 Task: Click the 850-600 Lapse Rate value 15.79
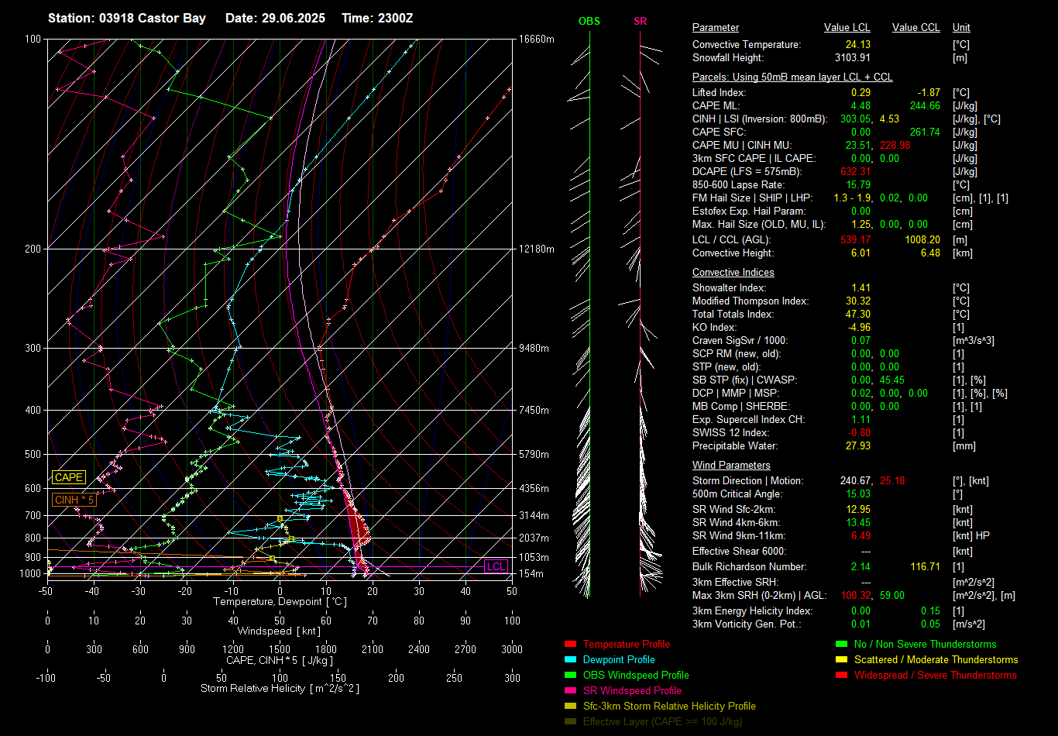858,184
